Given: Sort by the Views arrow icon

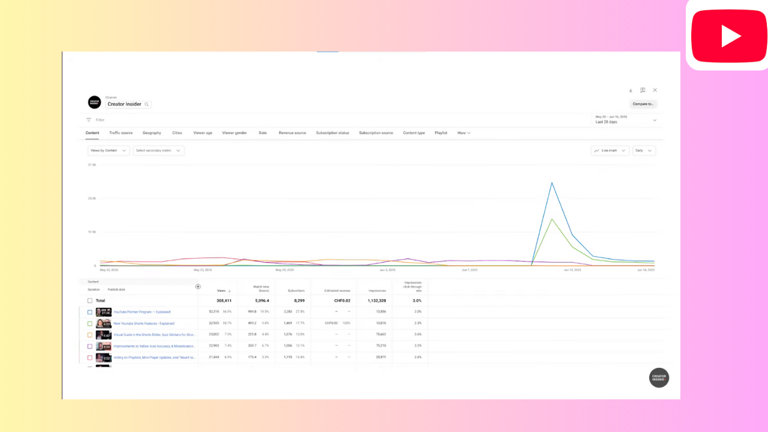Looking at the screenshot, I should click(x=230, y=291).
